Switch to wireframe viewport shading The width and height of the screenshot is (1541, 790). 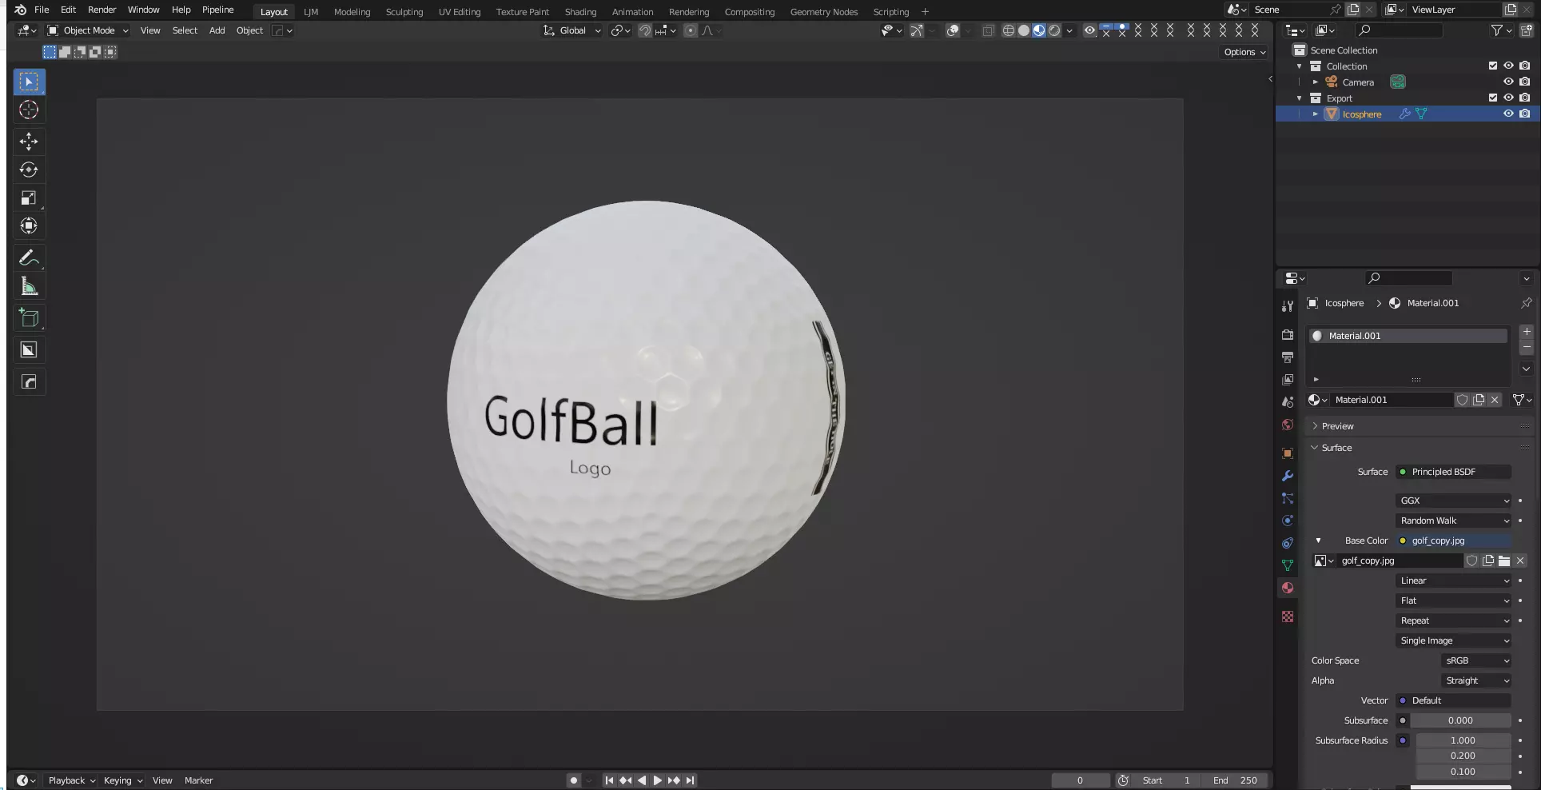tap(1009, 30)
